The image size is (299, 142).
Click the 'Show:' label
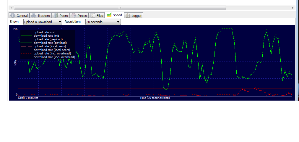point(14,22)
